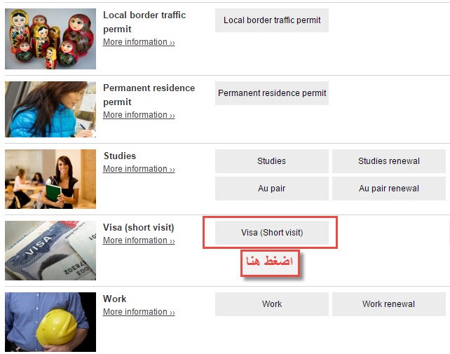Open the Studies renewal button

tap(389, 161)
